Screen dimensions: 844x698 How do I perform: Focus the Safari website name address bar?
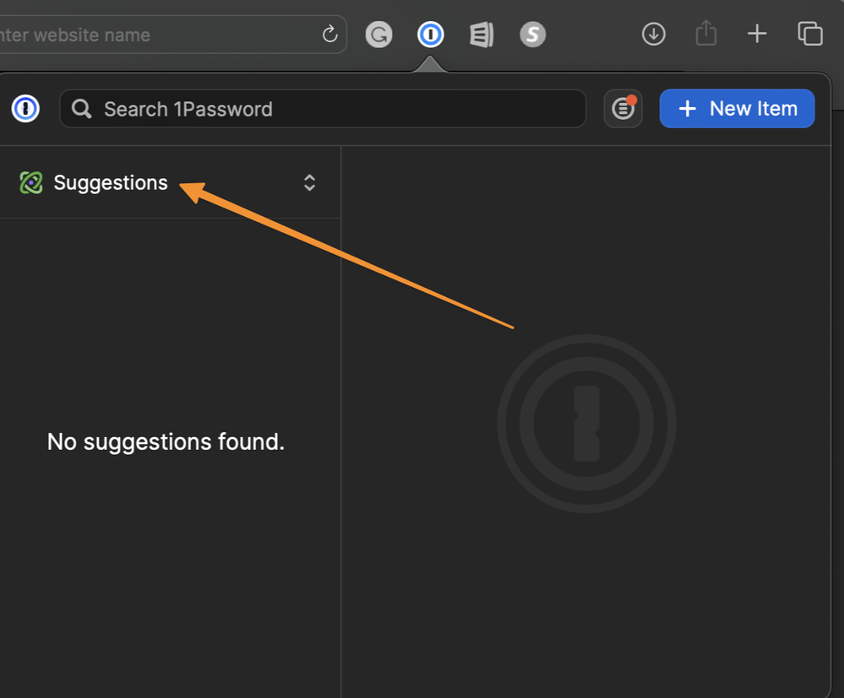tap(152, 35)
